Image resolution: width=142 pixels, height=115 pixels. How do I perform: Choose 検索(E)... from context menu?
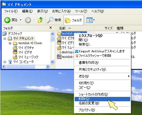102,44
